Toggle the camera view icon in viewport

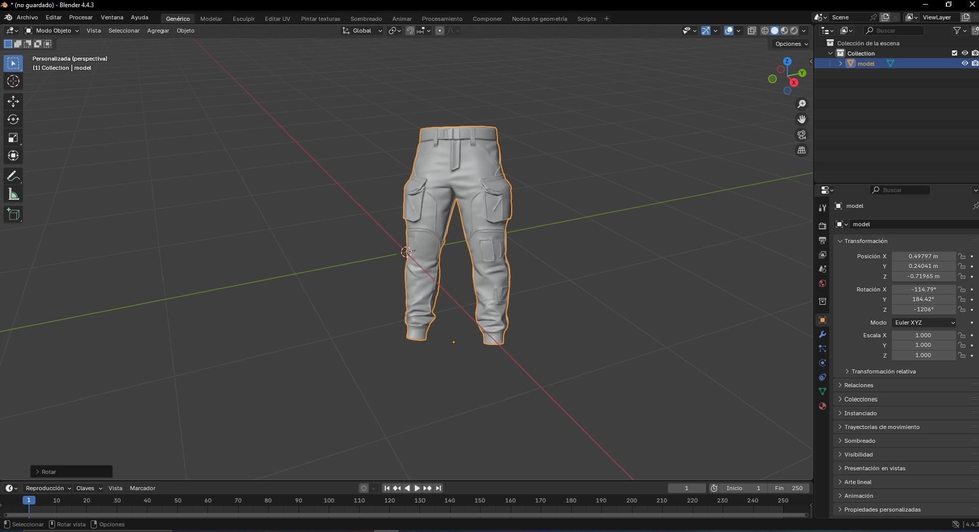click(802, 135)
